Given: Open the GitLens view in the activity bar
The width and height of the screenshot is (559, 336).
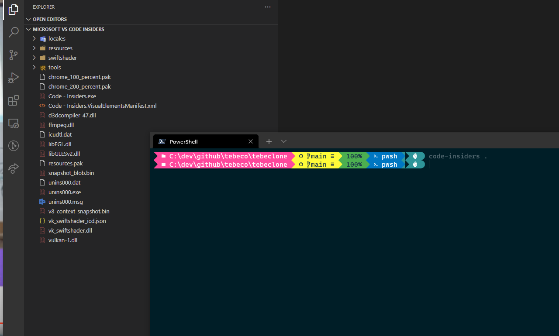Looking at the screenshot, I should (13, 146).
